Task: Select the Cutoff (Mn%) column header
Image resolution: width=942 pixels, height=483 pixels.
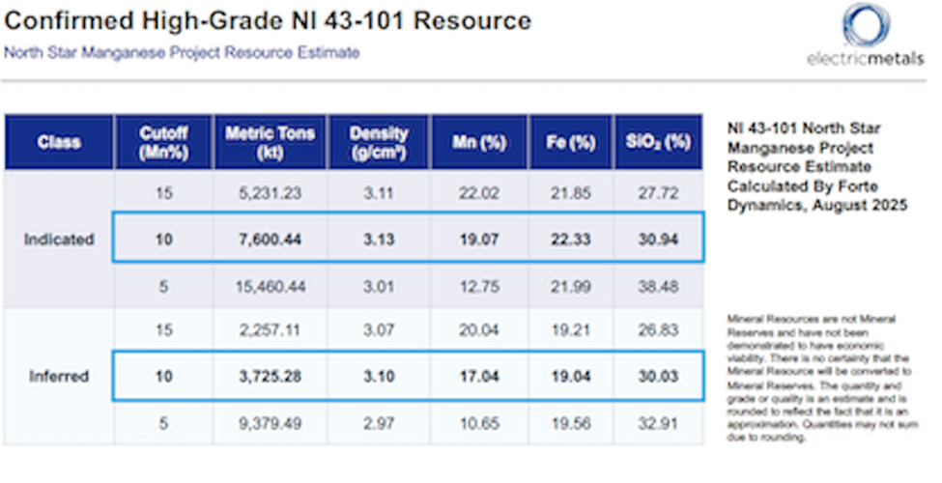Action: (163, 142)
